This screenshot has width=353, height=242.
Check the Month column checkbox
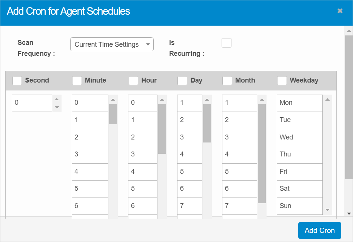point(227,80)
